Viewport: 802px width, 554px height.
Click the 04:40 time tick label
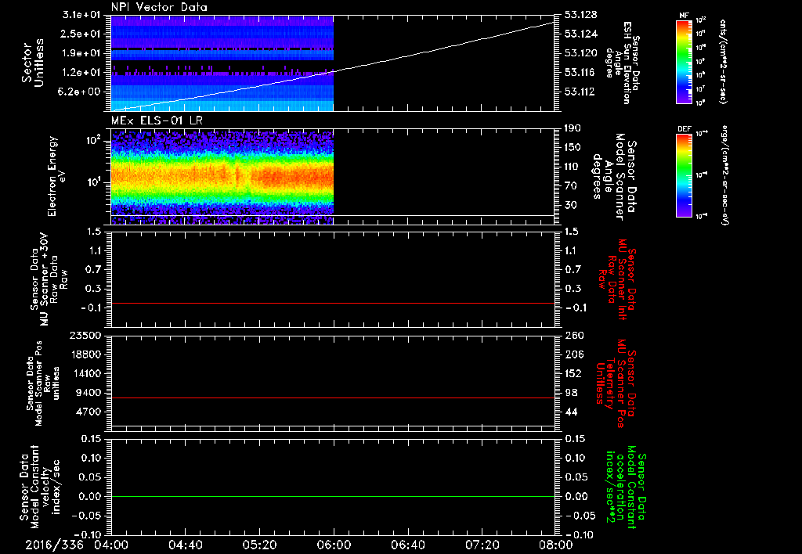click(185, 545)
